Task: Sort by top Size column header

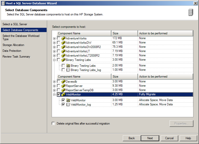Action: [x=125, y=33]
